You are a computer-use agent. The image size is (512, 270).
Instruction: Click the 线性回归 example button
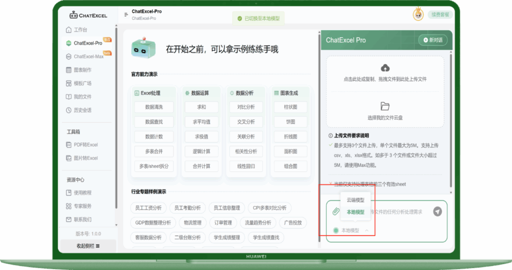[246, 166]
